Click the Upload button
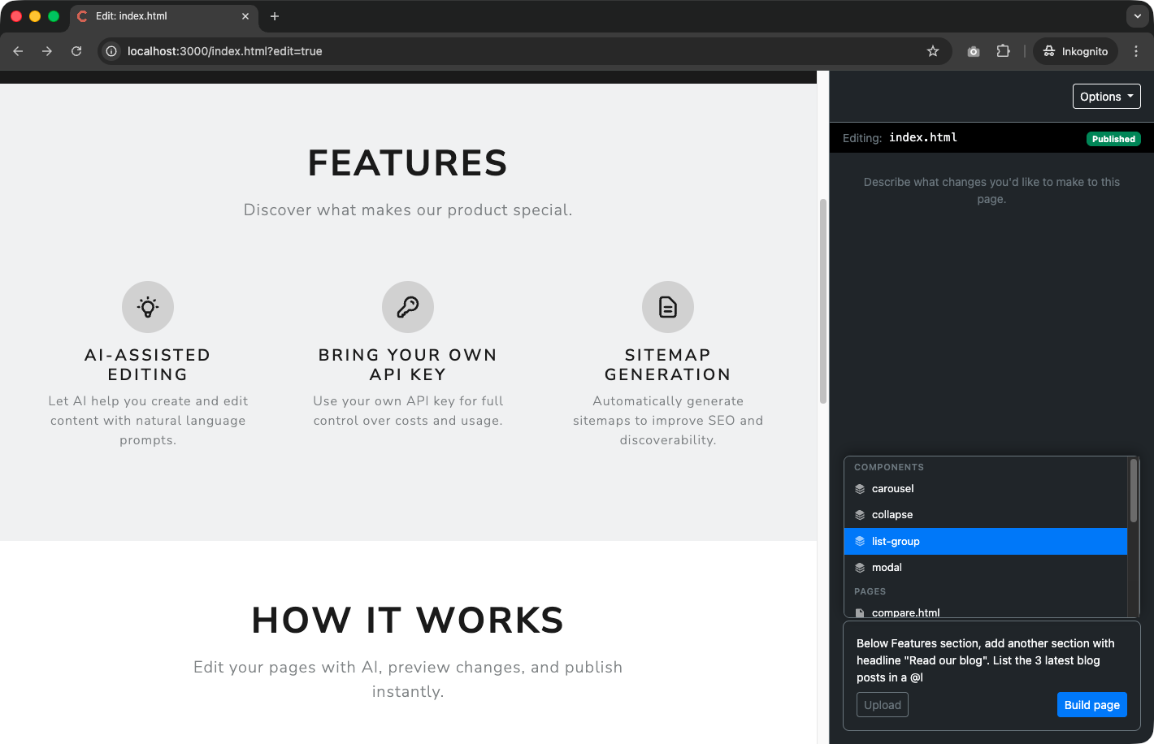The width and height of the screenshot is (1154, 744). tap(882, 704)
